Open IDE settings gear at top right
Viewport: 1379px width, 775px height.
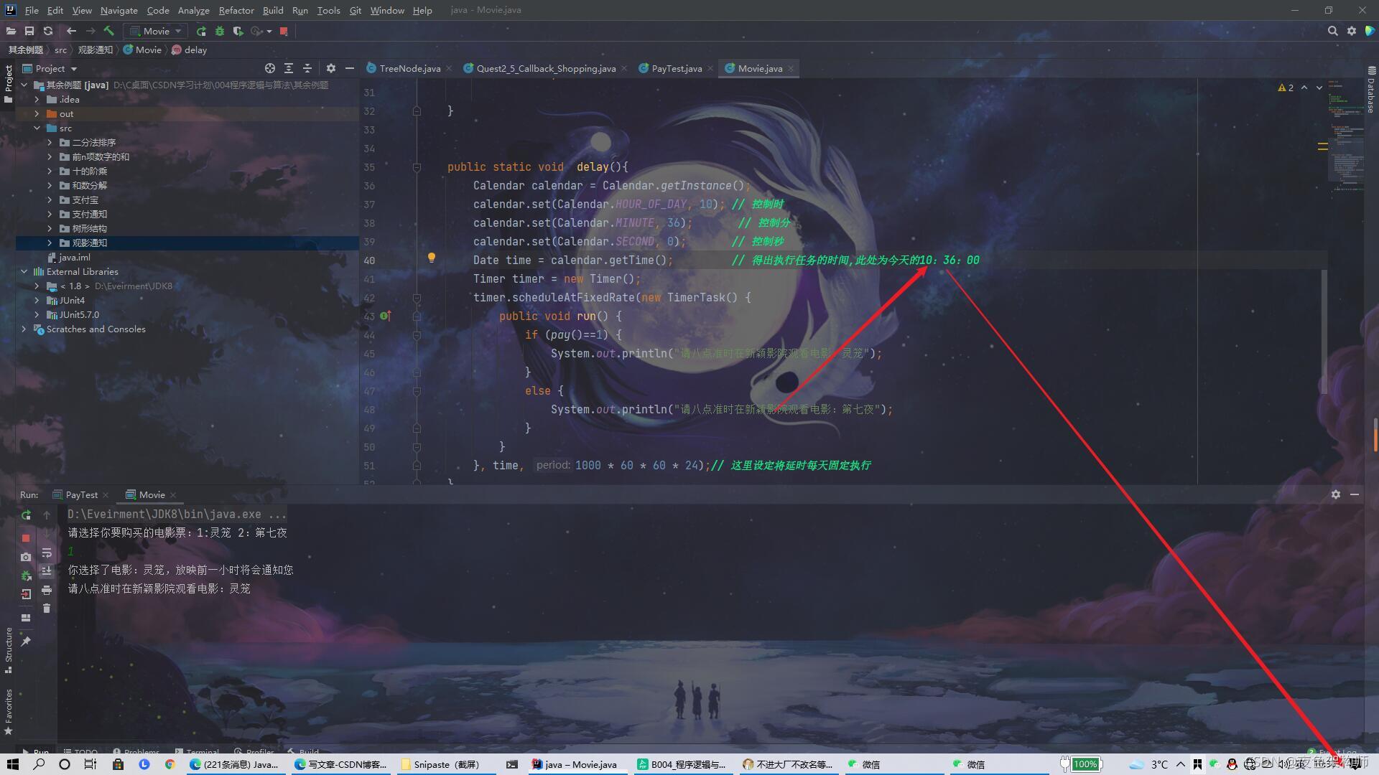[x=1352, y=31]
